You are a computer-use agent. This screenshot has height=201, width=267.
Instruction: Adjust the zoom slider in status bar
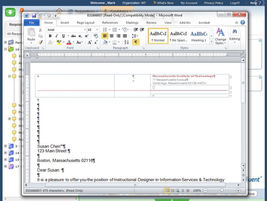pyautogui.click(x=222, y=191)
